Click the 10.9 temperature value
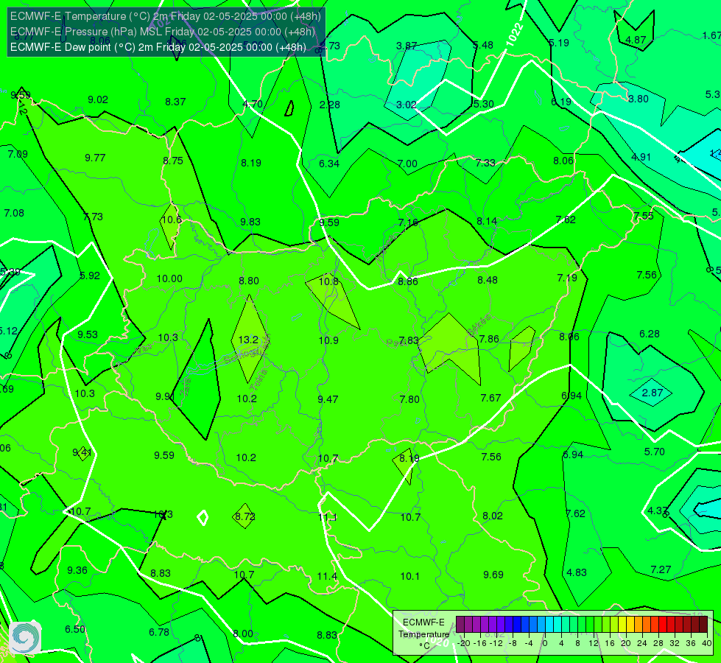 click(x=328, y=340)
